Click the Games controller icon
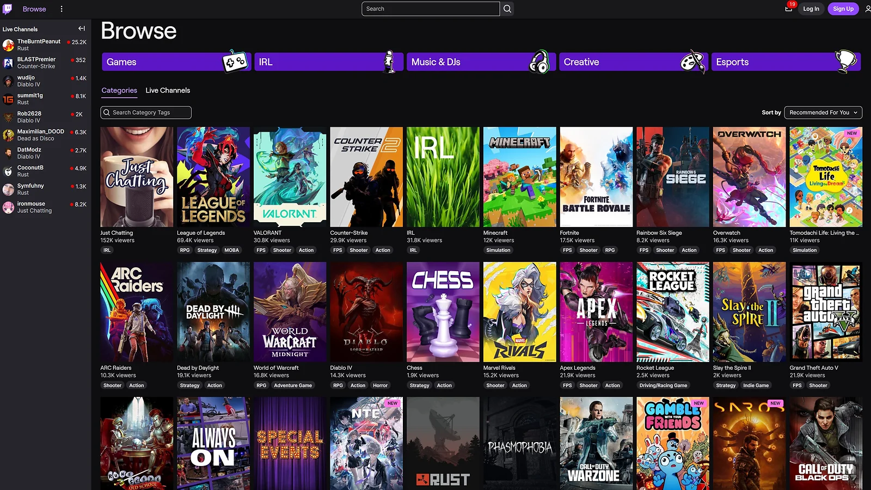871x490 pixels. 236,62
